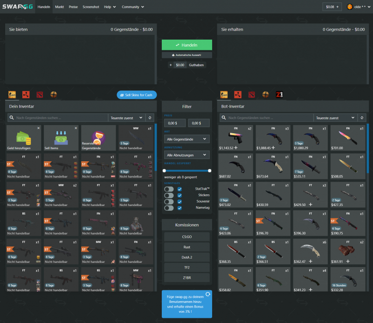Open CS:GO under Komissionen
This screenshot has width=373, height=323.
(x=187, y=237)
